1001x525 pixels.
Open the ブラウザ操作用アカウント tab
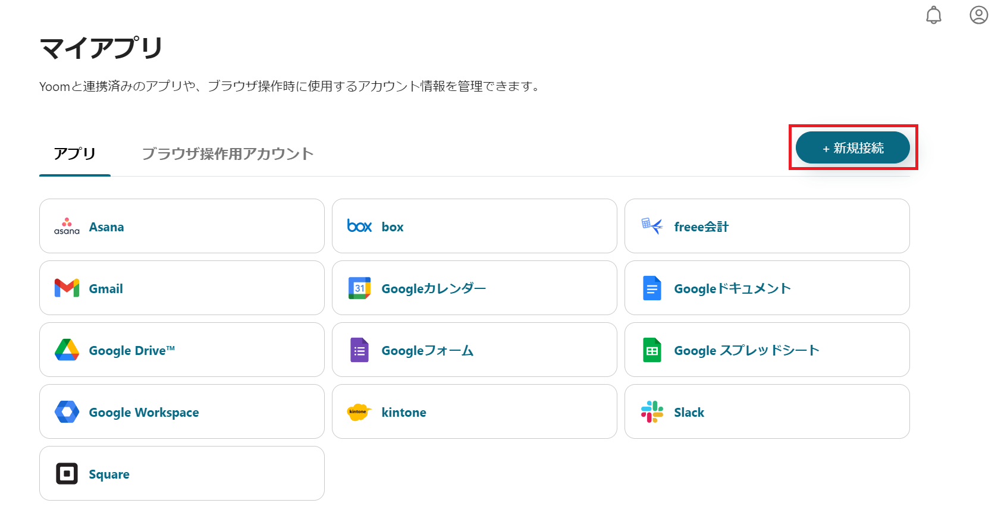227,154
